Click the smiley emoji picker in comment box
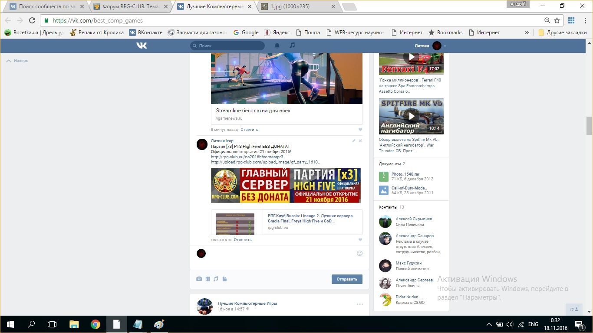This screenshot has height=333, width=593. pos(359,253)
